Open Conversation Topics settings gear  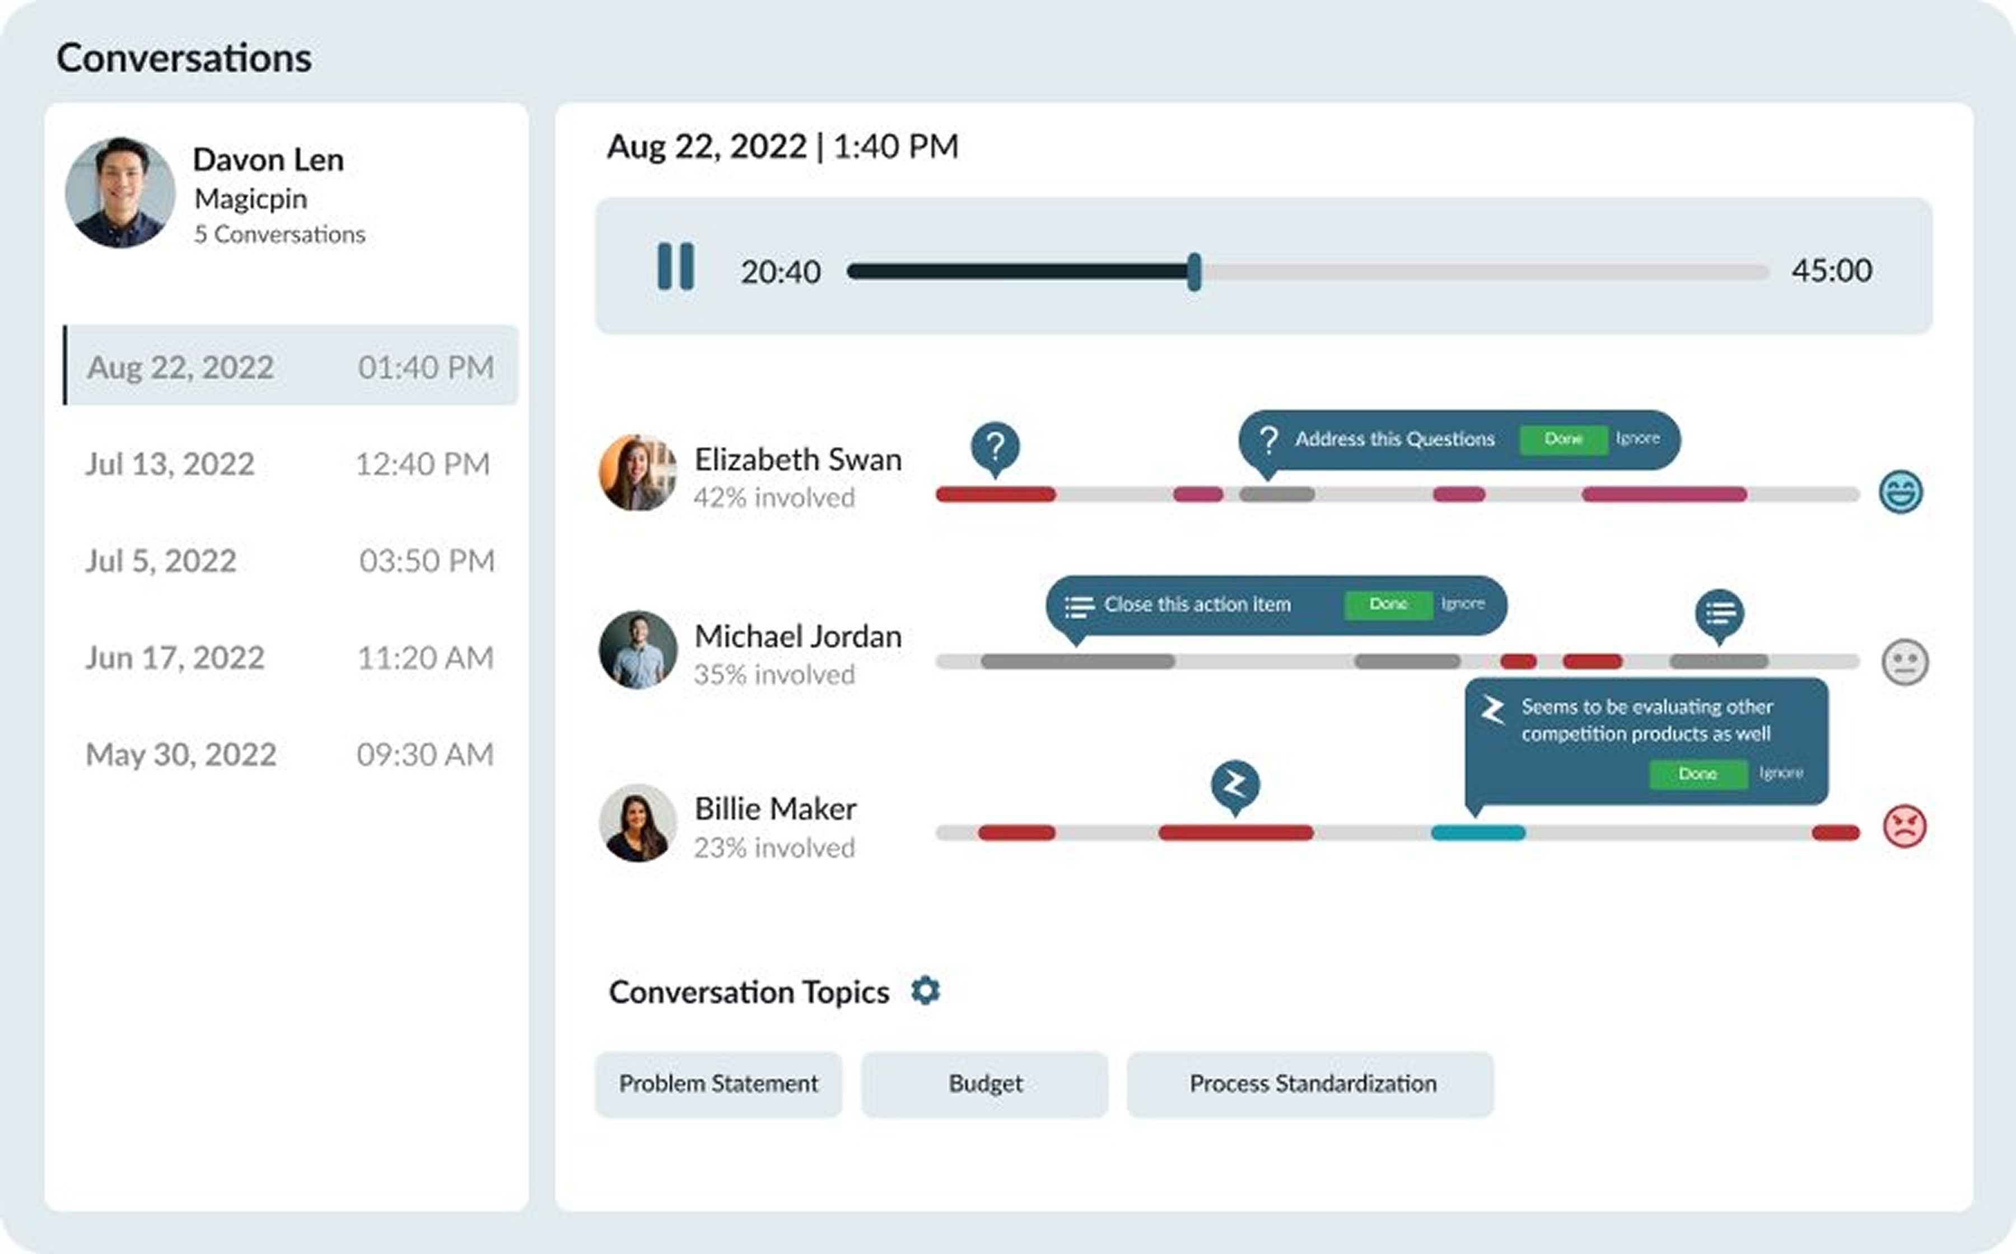pyautogui.click(x=925, y=990)
